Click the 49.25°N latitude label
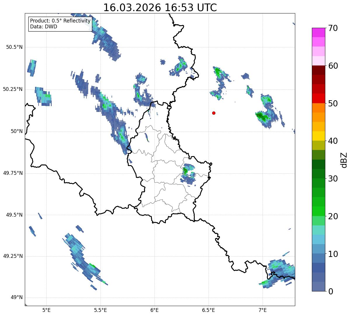 (x=13, y=256)
